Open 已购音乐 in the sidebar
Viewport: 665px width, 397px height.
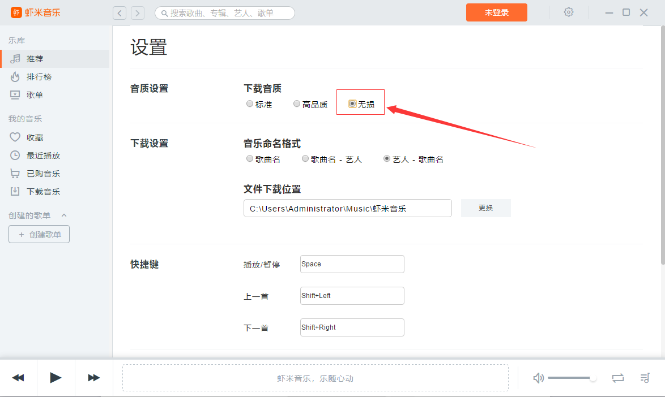pos(55,174)
